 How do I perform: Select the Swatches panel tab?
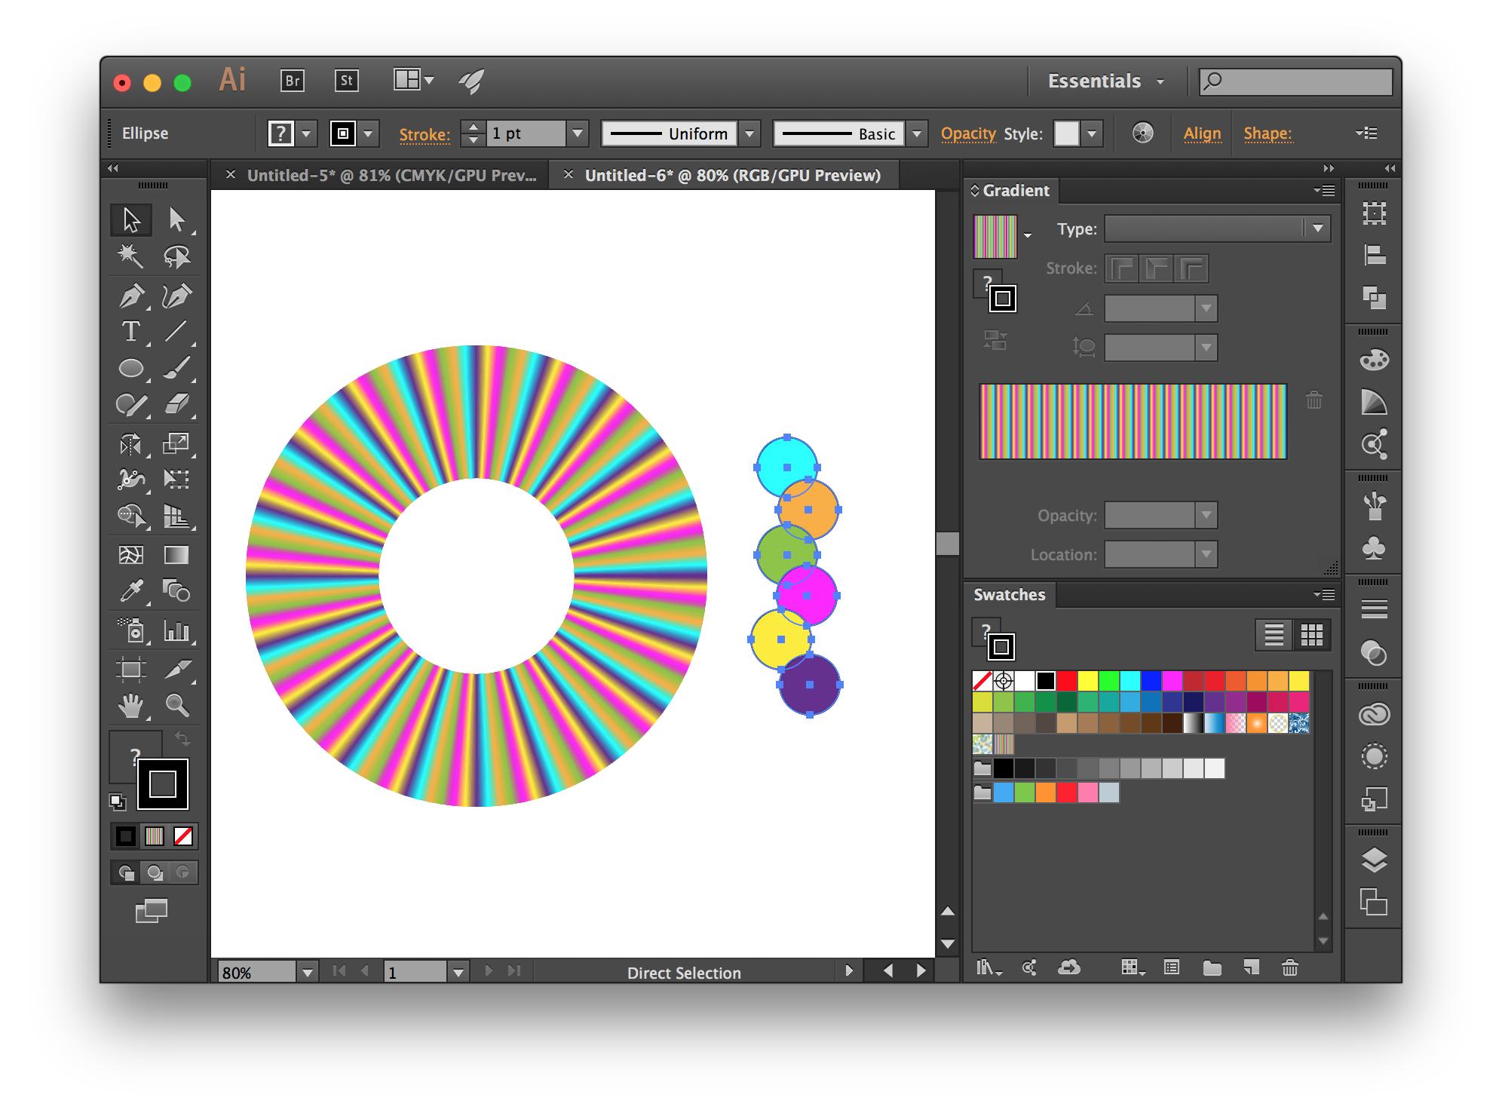coord(1009,595)
